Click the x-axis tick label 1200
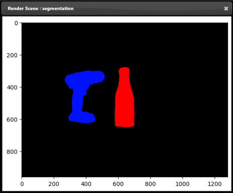 point(214,183)
